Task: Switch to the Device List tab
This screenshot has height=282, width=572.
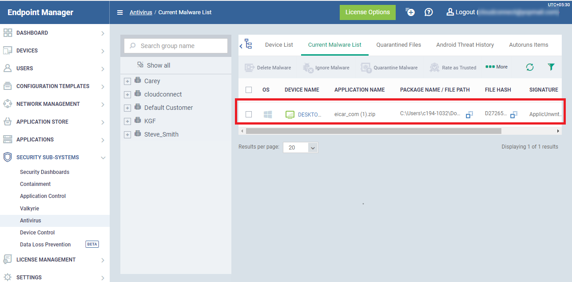Action: pos(279,45)
